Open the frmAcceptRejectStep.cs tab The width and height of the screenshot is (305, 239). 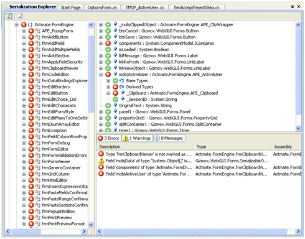(197, 7)
